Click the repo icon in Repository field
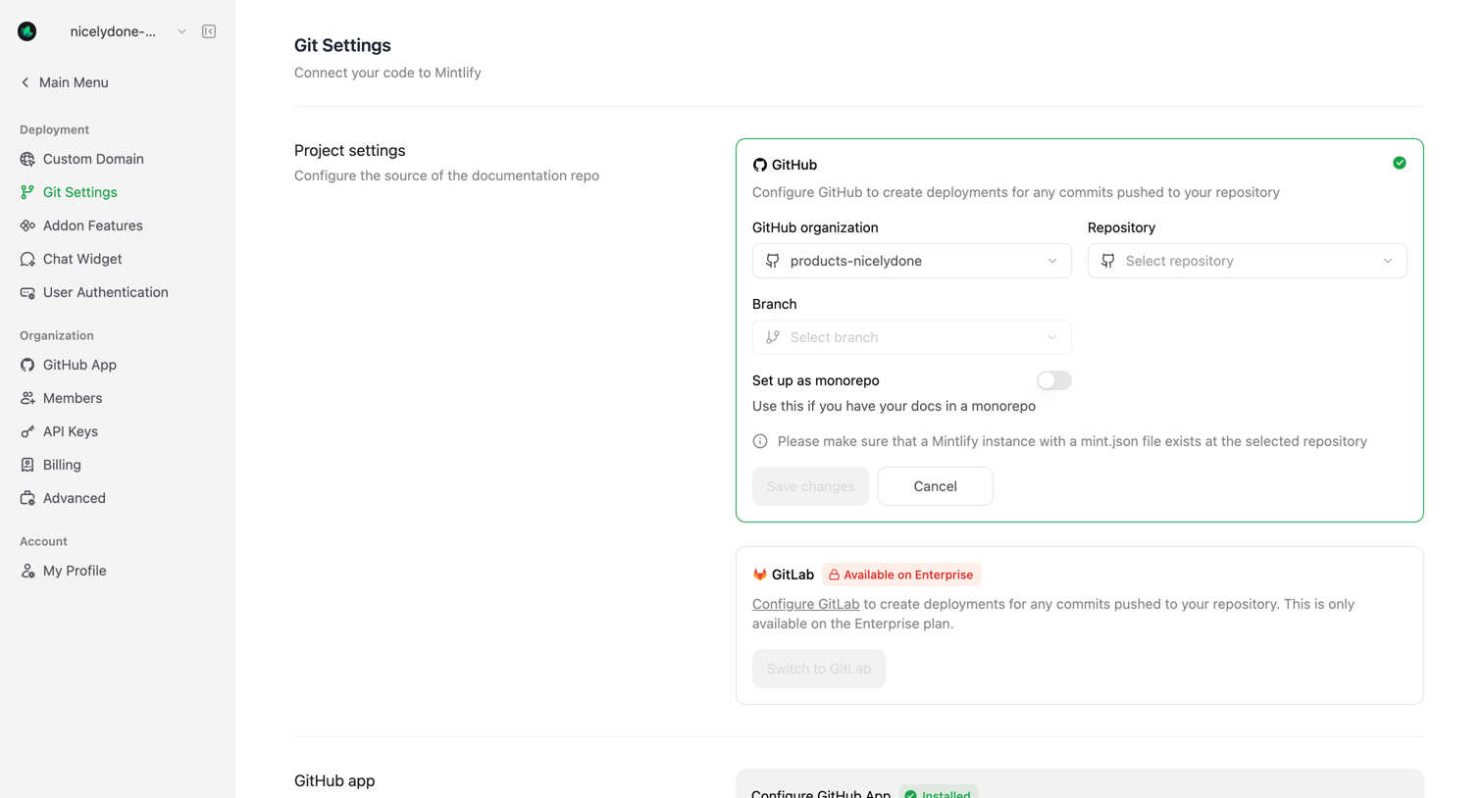 (x=1108, y=261)
